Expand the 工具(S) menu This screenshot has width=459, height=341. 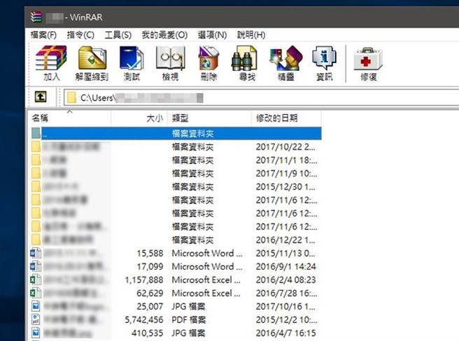click(118, 34)
